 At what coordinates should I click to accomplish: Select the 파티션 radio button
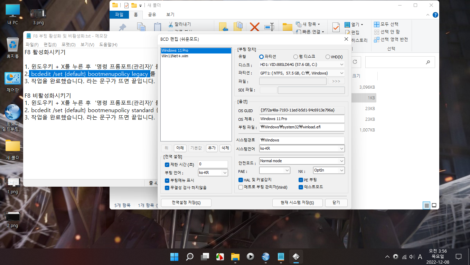[x=261, y=57]
